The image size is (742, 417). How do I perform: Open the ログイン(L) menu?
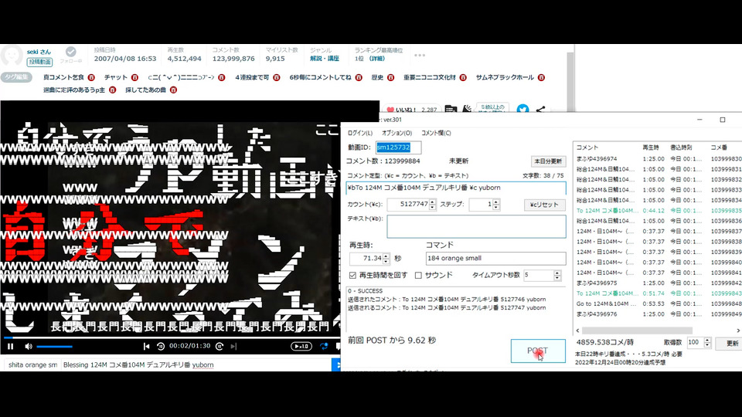(x=360, y=133)
